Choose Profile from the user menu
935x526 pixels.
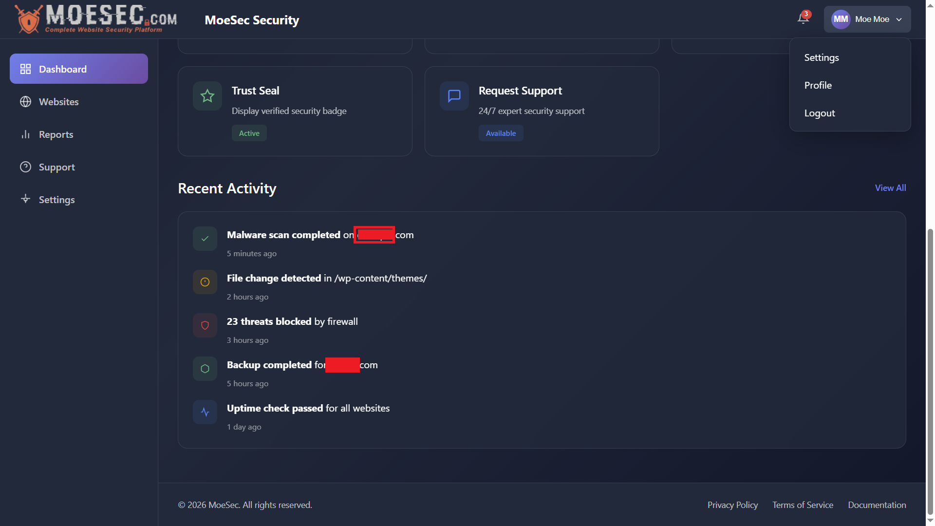pos(818,85)
